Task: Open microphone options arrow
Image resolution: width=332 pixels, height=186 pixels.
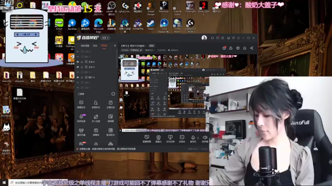Action: tap(198, 138)
